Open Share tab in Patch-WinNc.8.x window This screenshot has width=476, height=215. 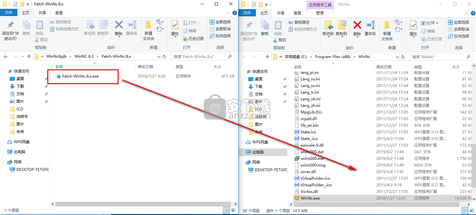pos(42,13)
